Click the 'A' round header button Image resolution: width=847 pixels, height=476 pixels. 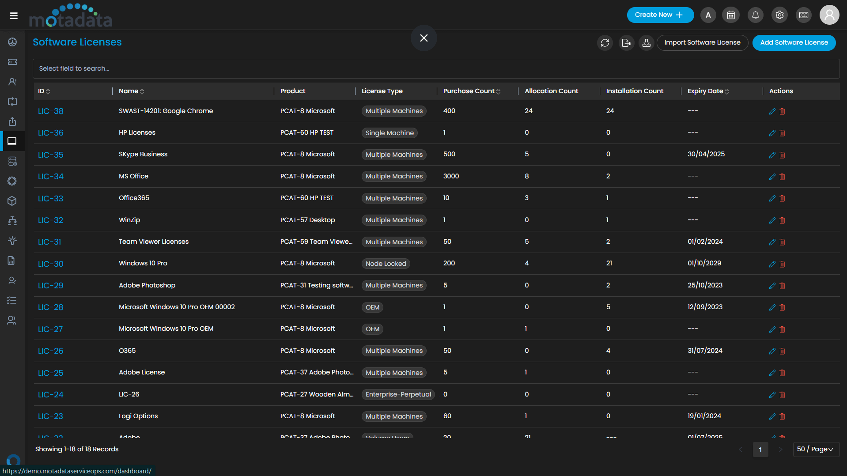click(708, 15)
